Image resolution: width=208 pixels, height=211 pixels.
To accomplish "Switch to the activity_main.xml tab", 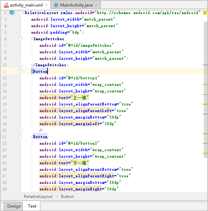I will coord(26,5).
